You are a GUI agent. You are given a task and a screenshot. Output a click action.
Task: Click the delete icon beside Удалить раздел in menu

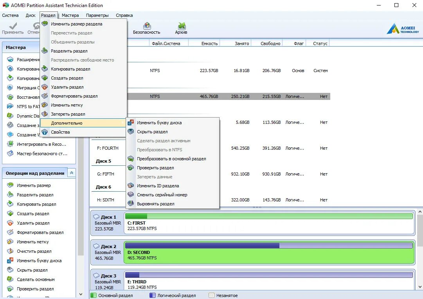click(x=45, y=87)
